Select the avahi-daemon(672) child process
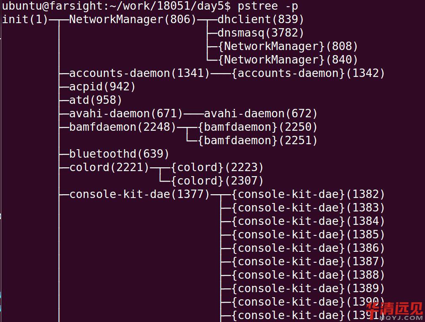This screenshot has height=322, width=425. (261, 113)
